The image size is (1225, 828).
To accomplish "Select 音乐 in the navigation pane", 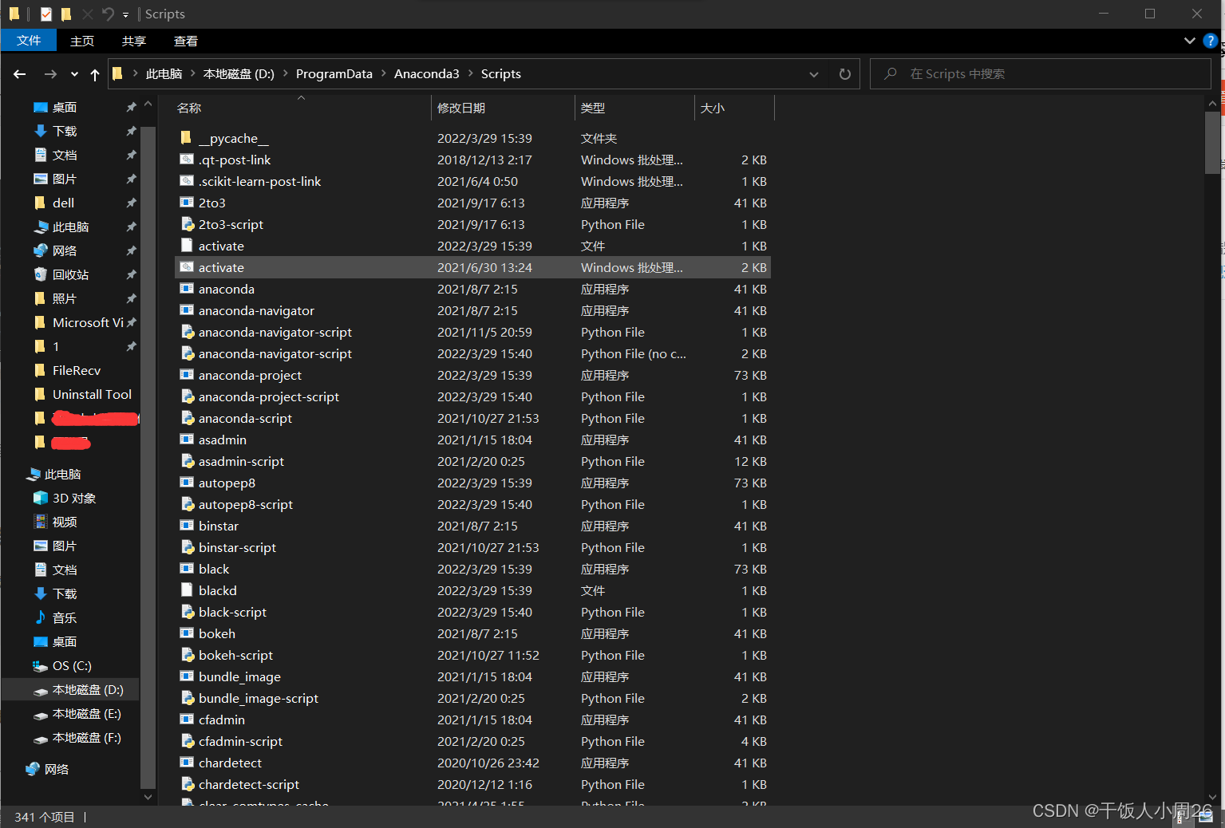I will tap(65, 617).
